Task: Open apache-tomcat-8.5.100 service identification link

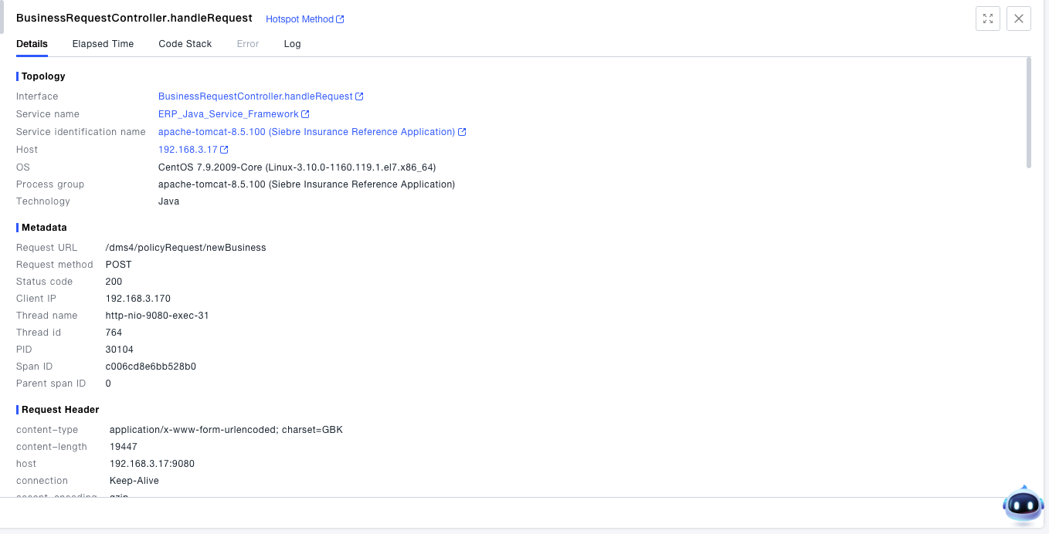Action: click(306, 132)
